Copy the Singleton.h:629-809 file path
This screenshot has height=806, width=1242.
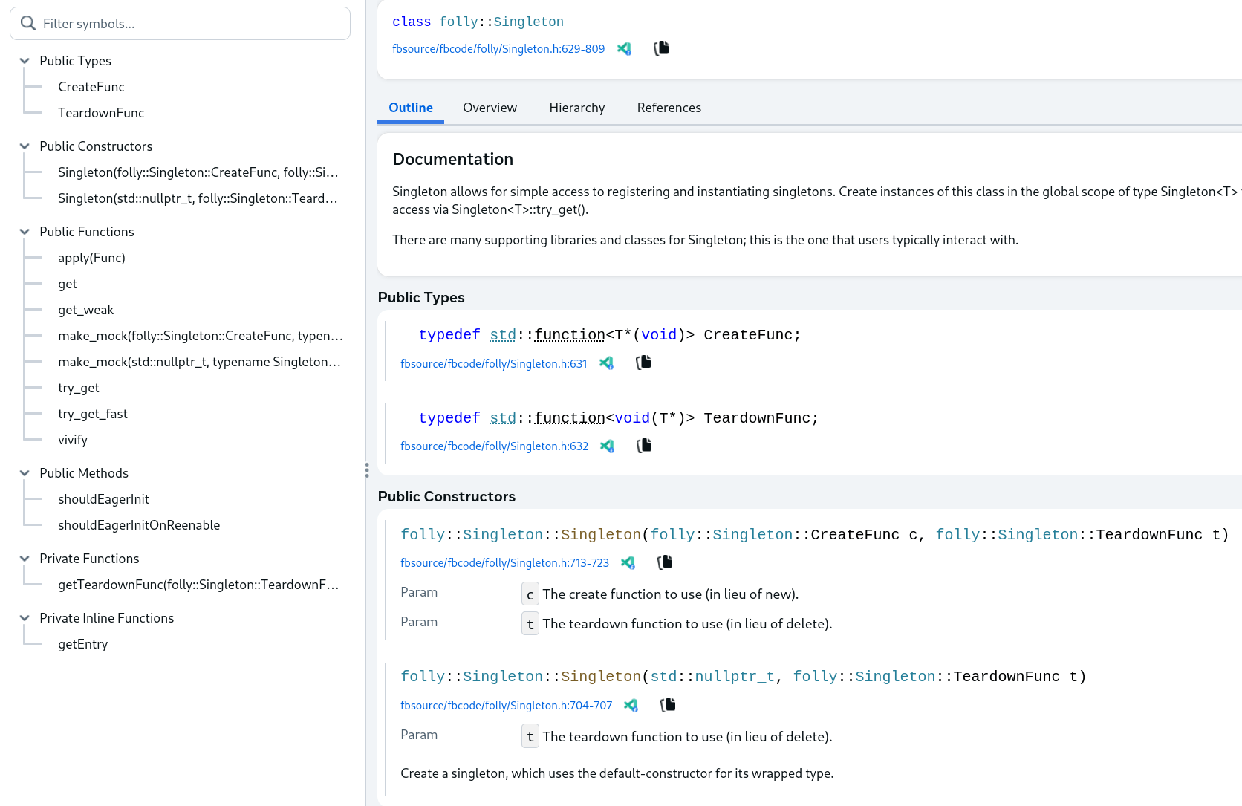661,48
